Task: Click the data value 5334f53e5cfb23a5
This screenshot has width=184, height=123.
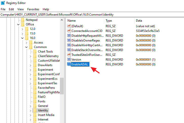Action: pyautogui.click(x=148, y=31)
